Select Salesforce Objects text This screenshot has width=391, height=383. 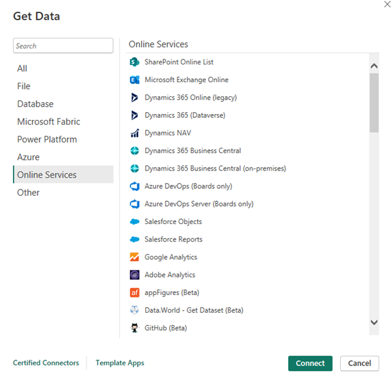tap(173, 221)
